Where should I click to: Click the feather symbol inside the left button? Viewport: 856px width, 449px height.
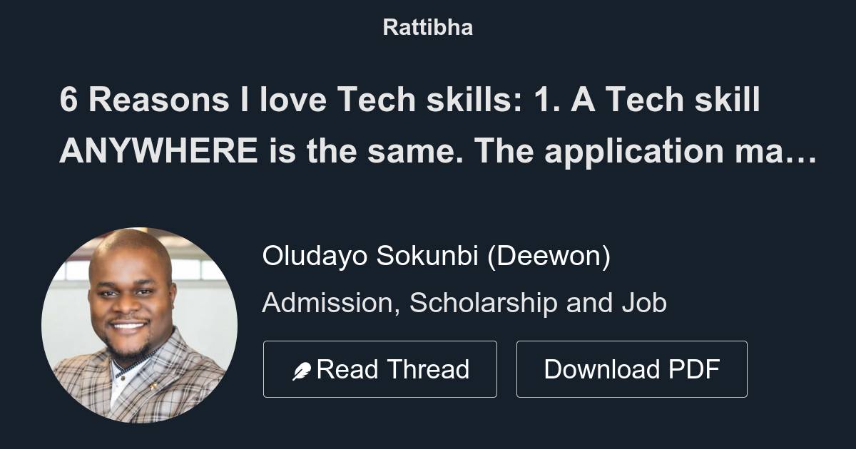[x=302, y=369]
